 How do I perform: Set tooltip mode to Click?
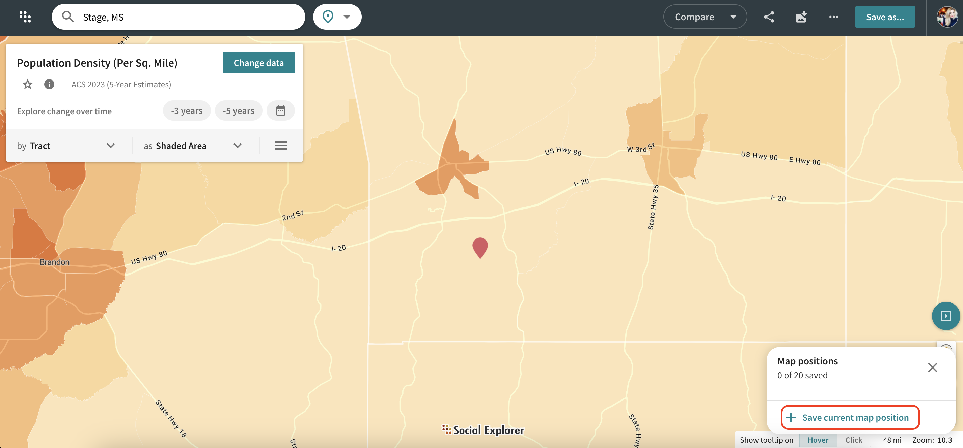[853, 440]
